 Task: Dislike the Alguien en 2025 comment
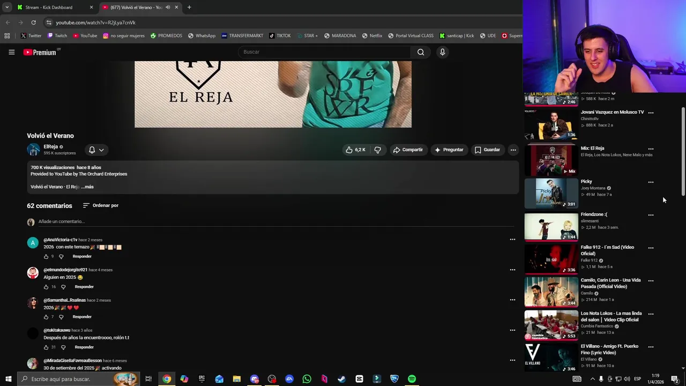pyautogui.click(x=63, y=287)
